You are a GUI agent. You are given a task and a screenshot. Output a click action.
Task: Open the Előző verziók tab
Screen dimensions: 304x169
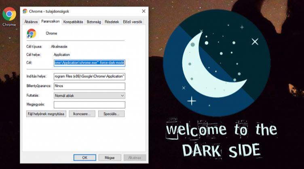click(133, 22)
